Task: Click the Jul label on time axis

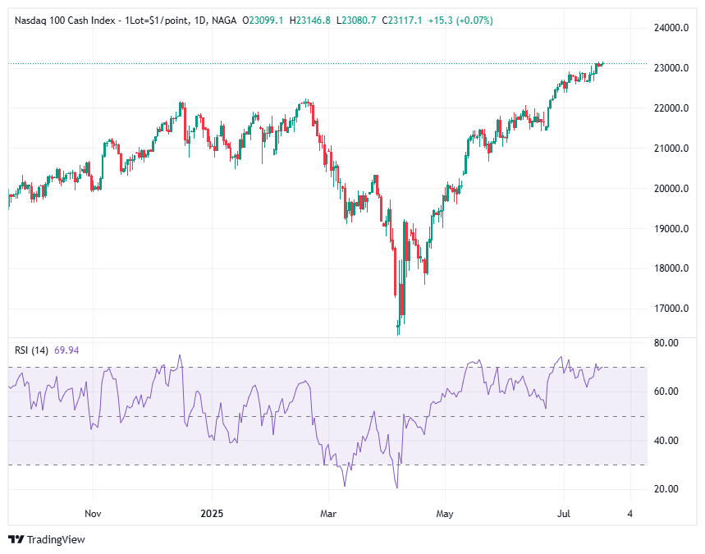Action: coord(564,513)
